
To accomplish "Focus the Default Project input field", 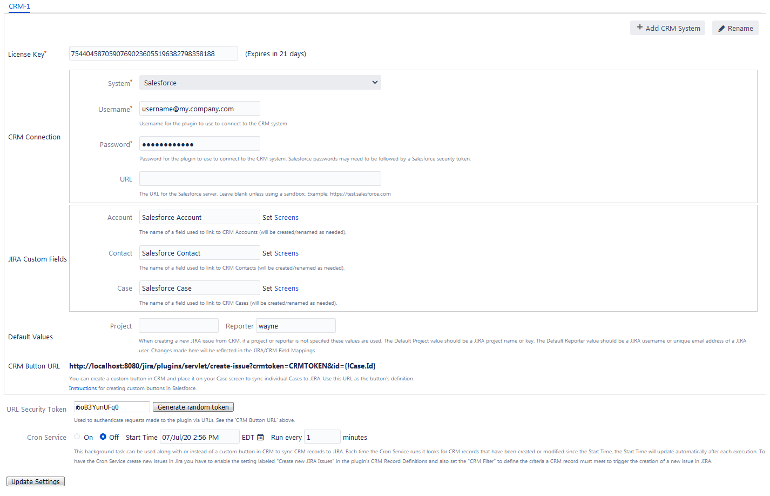I will (x=178, y=326).
